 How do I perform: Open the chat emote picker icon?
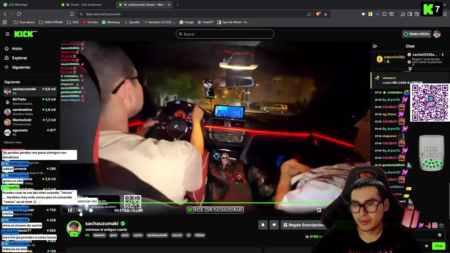[x=439, y=235]
